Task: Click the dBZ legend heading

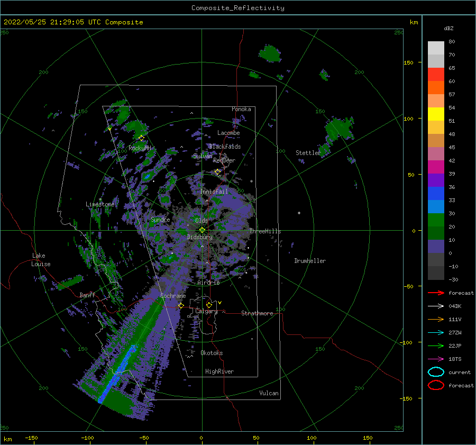Action: pyautogui.click(x=448, y=29)
